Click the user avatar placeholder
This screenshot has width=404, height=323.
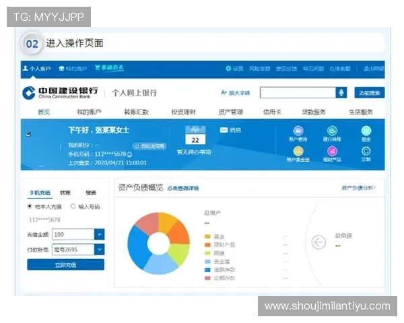pos(41,144)
